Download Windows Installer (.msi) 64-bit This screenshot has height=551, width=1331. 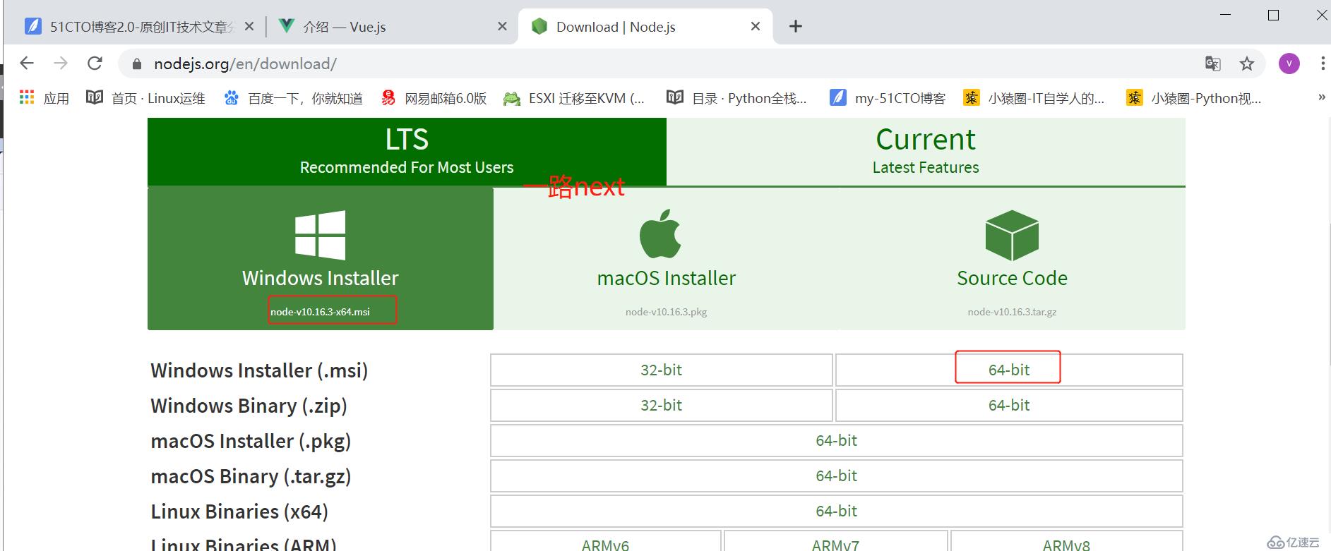(x=1009, y=370)
